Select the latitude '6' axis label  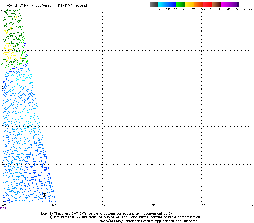3,87
